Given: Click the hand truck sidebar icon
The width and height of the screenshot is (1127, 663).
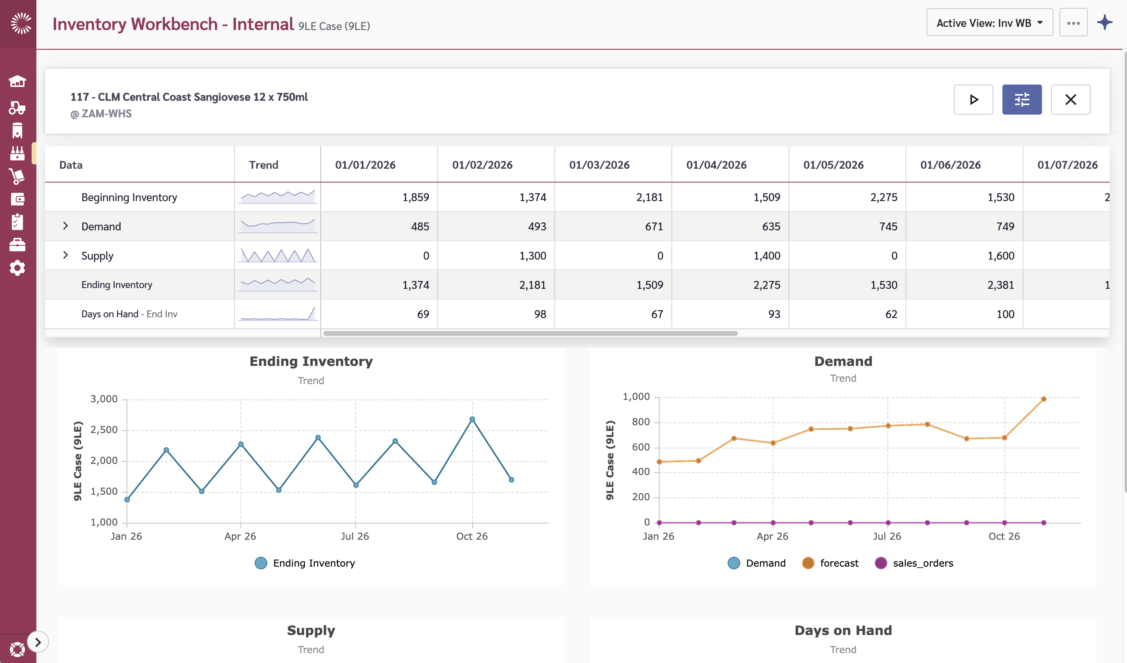Looking at the screenshot, I should [17, 177].
